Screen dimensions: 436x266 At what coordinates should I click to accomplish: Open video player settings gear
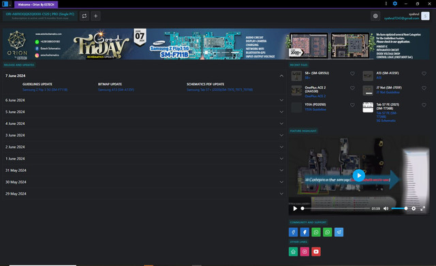click(x=414, y=209)
